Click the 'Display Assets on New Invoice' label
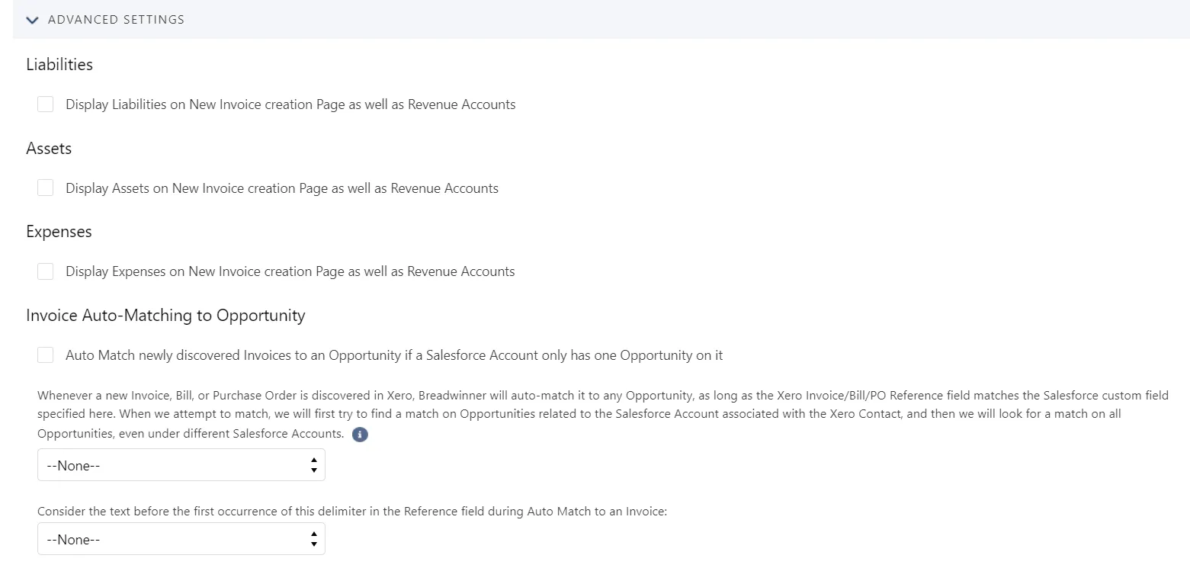 282,188
